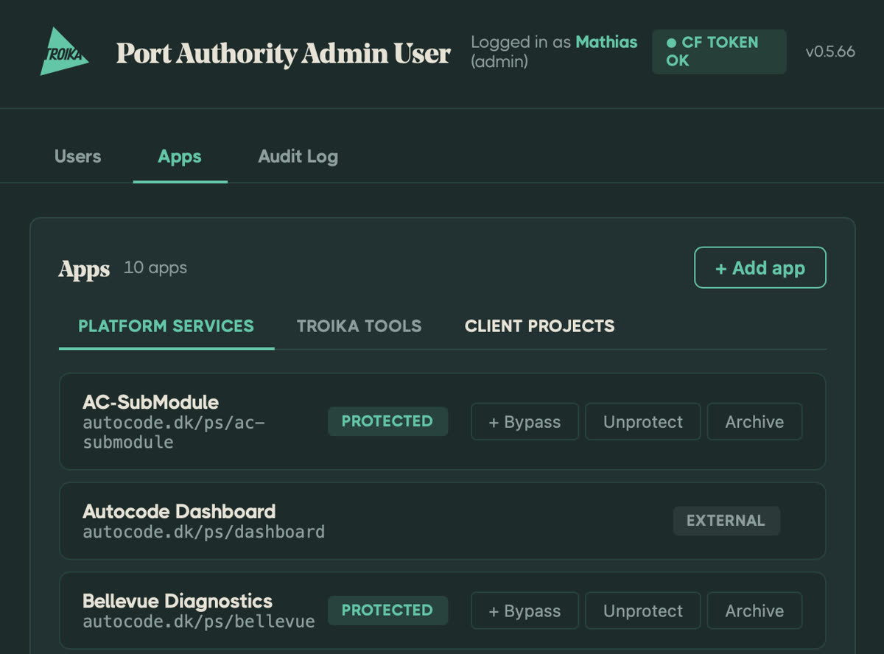Click the Port Authority Admin User title
This screenshot has width=884, height=654.
284,53
